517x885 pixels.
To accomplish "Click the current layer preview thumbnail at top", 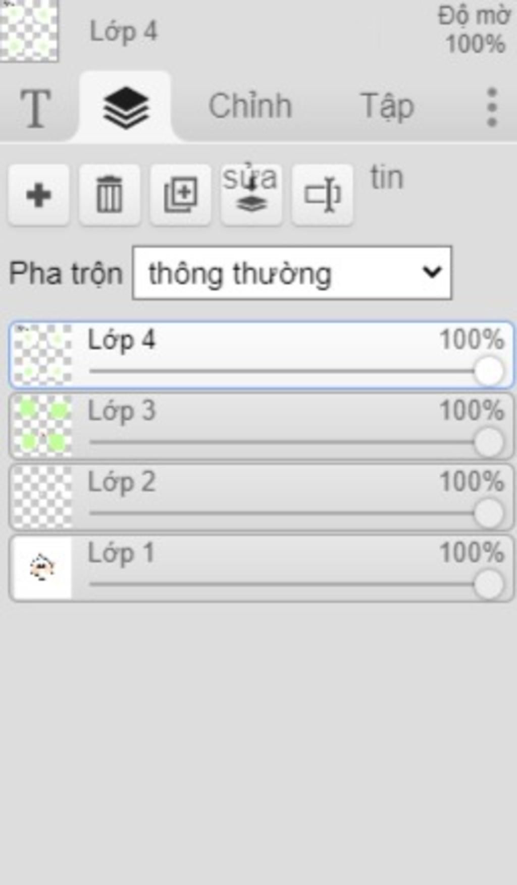I will click(29, 30).
